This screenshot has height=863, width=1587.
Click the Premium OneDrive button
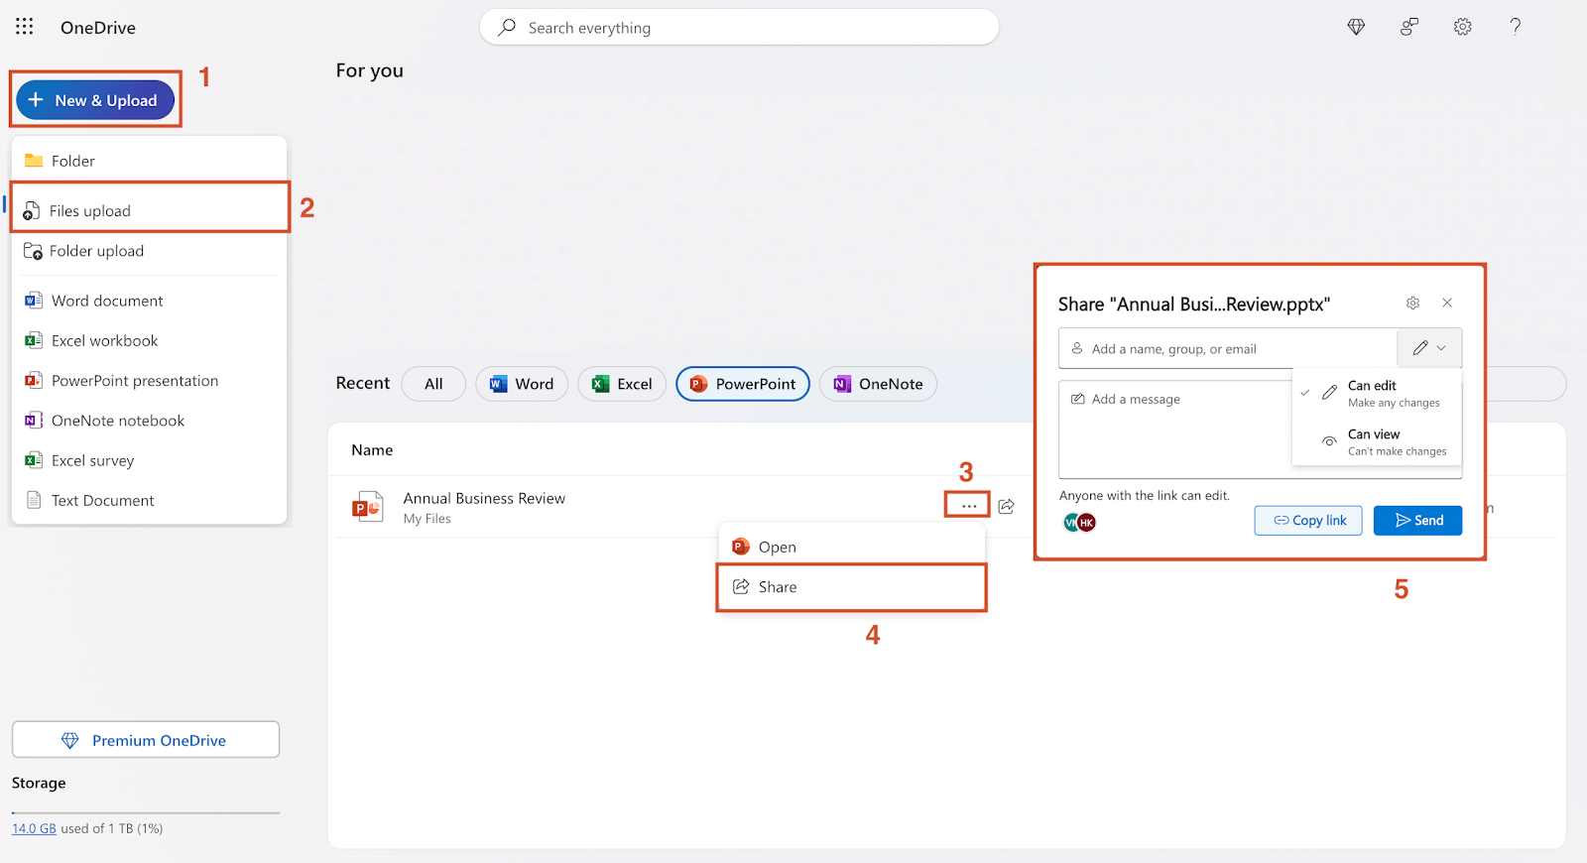click(146, 740)
